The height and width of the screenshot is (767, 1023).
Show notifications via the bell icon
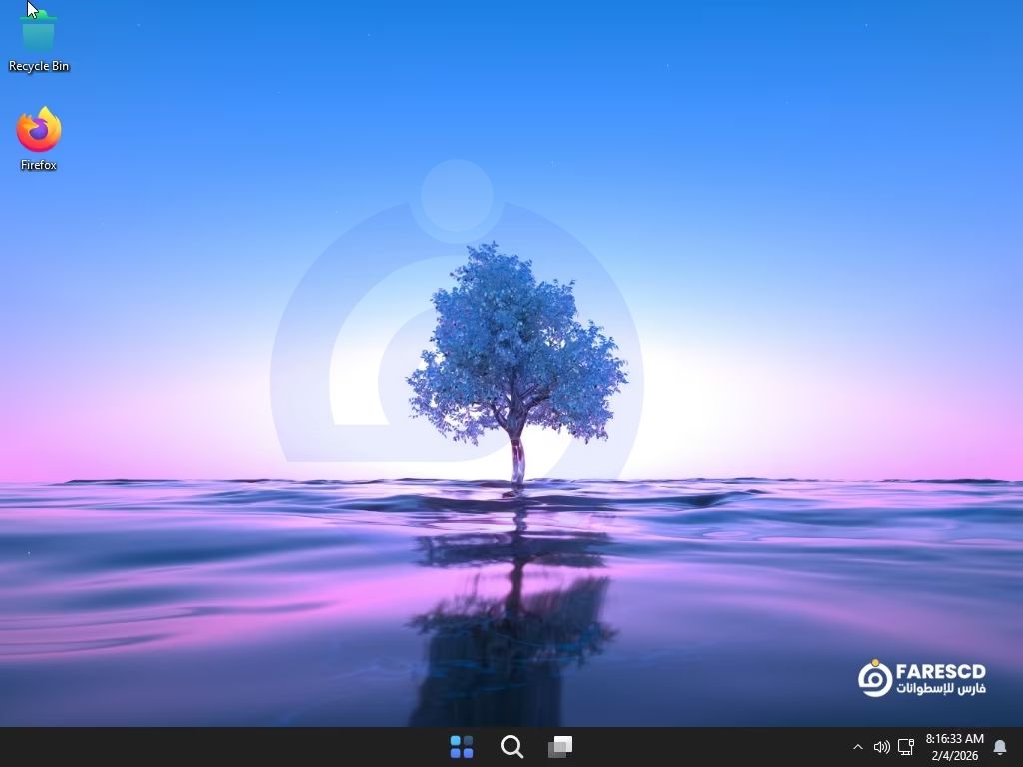click(x=999, y=747)
